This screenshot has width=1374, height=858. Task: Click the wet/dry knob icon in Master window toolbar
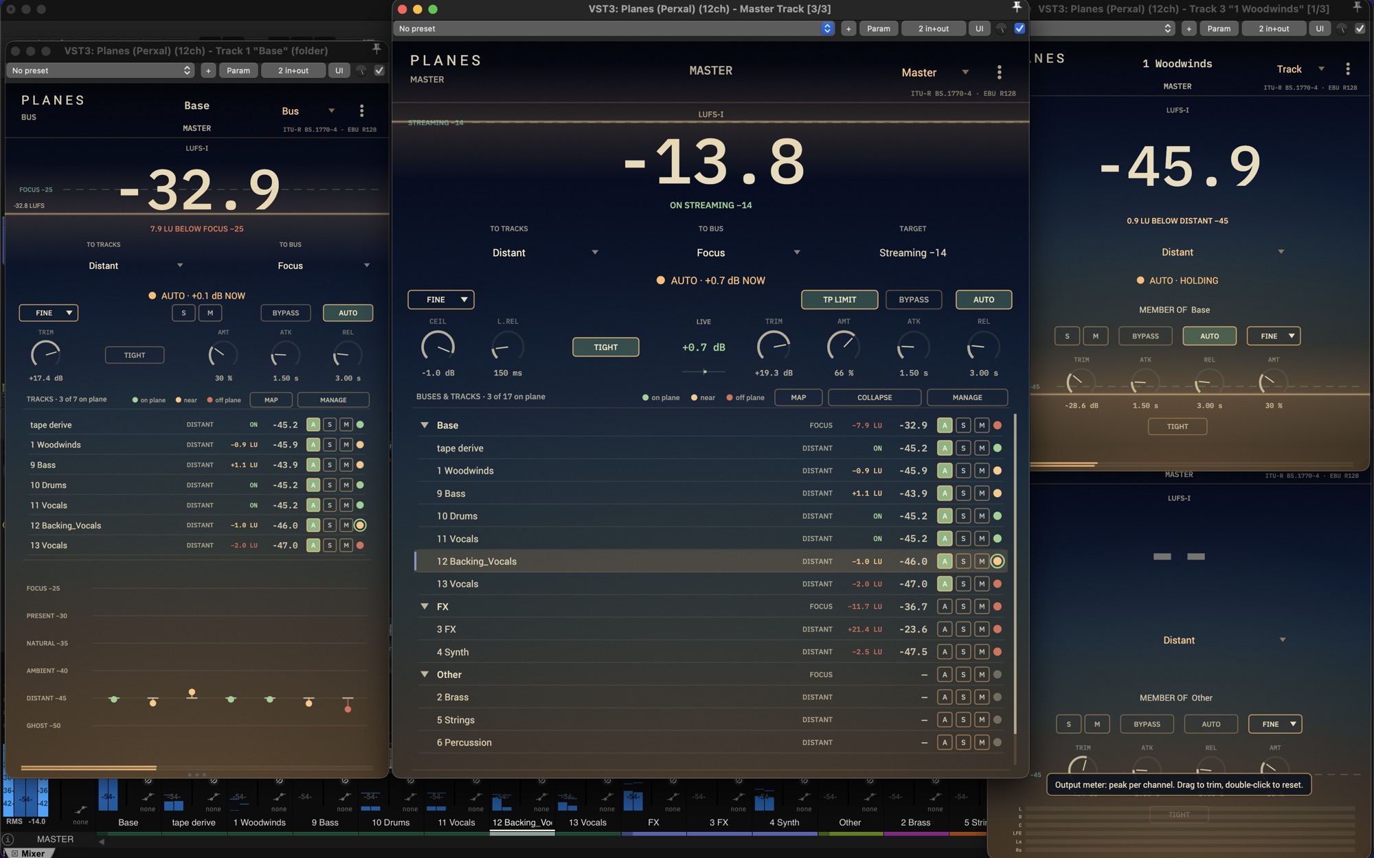coord(1002,29)
